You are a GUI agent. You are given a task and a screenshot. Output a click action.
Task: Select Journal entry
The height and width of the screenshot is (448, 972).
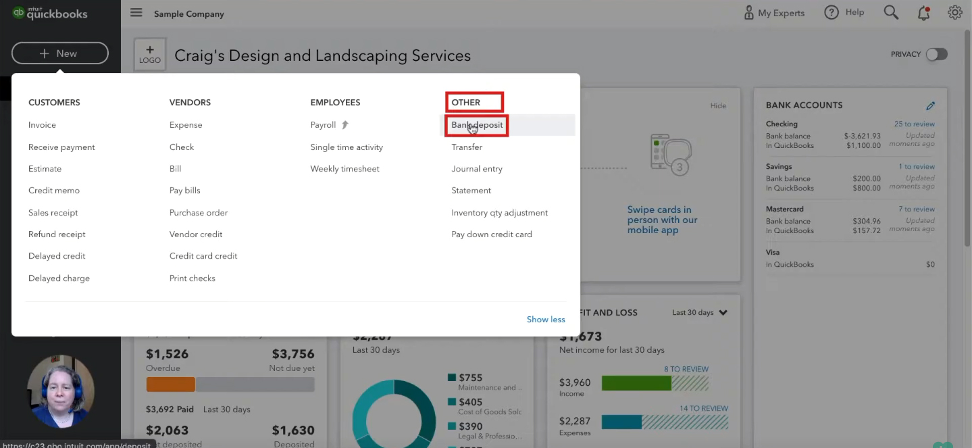pyautogui.click(x=477, y=169)
